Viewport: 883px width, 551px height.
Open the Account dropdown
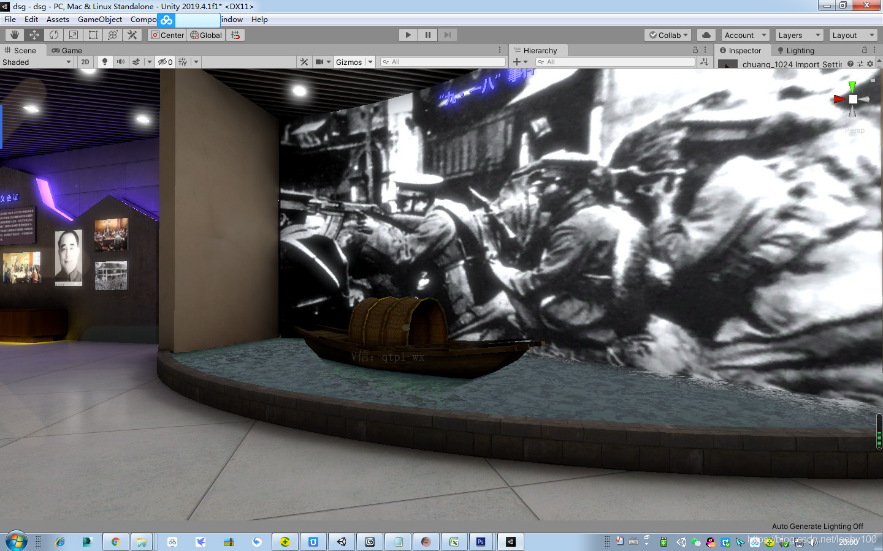[x=745, y=35]
